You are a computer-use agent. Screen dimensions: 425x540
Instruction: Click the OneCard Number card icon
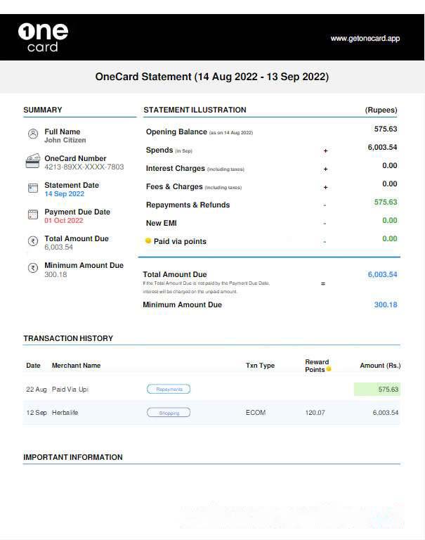(32, 161)
